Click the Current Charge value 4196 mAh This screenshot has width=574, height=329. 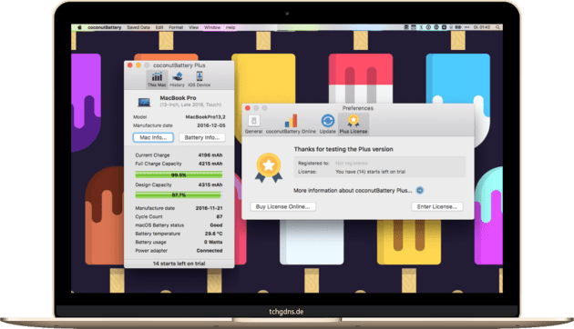[x=210, y=155]
